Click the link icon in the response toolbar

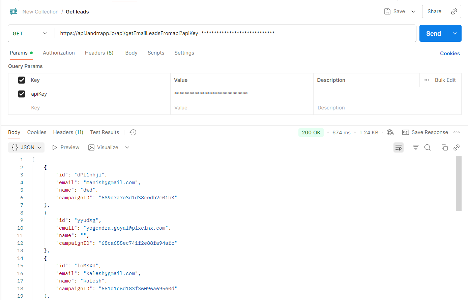(457, 147)
